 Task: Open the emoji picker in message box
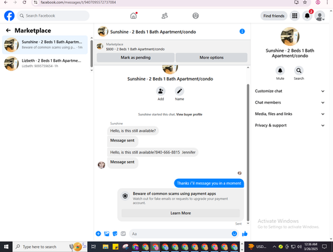(234, 233)
